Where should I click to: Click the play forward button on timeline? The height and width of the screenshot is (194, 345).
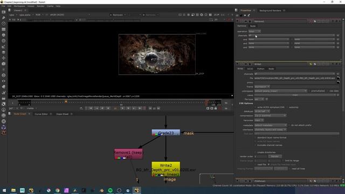pyautogui.click(x=122, y=108)
